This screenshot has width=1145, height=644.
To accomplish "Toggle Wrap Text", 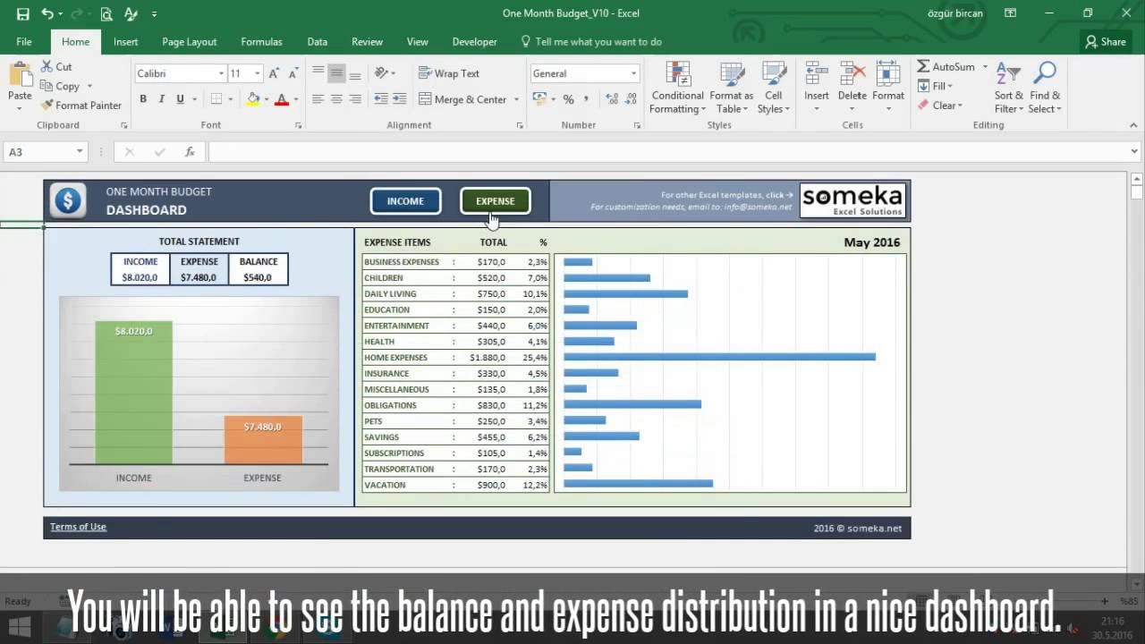I will pyautogui.click(x=449, y=73).
